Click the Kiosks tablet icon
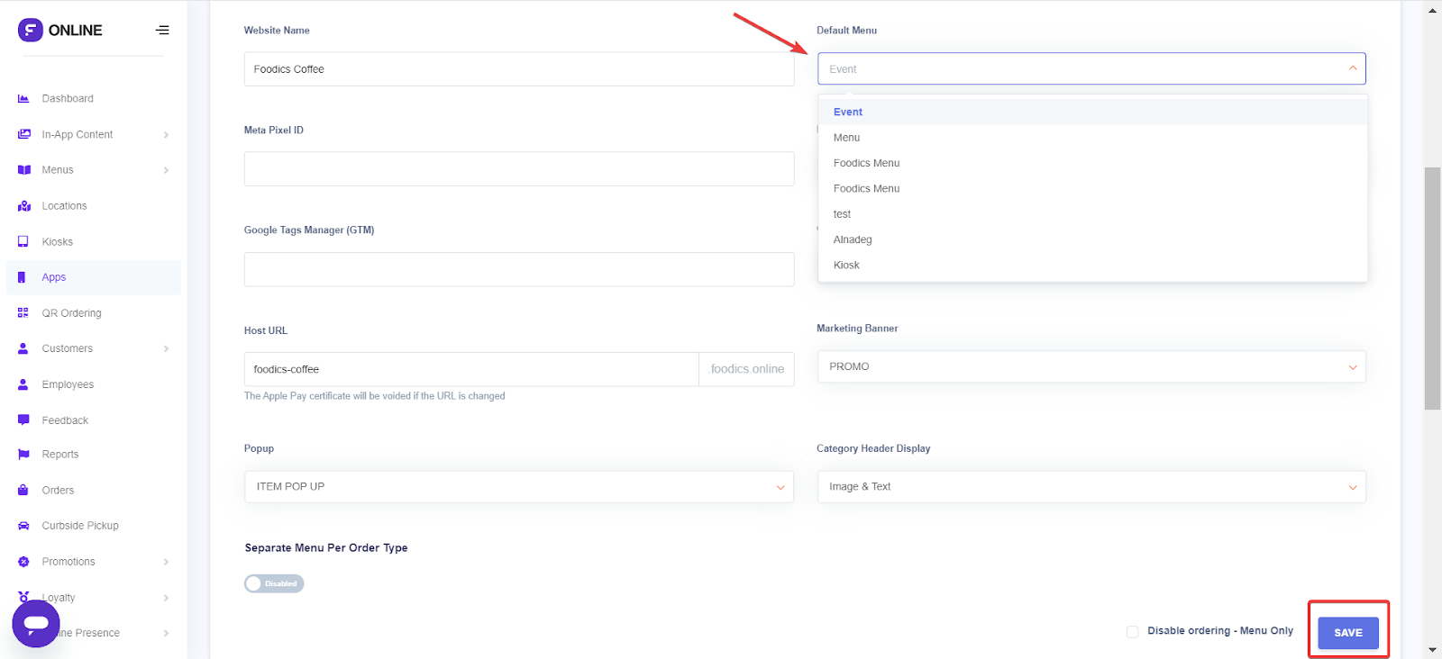Viewport: 1442px width, 659px height. (23, 242)
